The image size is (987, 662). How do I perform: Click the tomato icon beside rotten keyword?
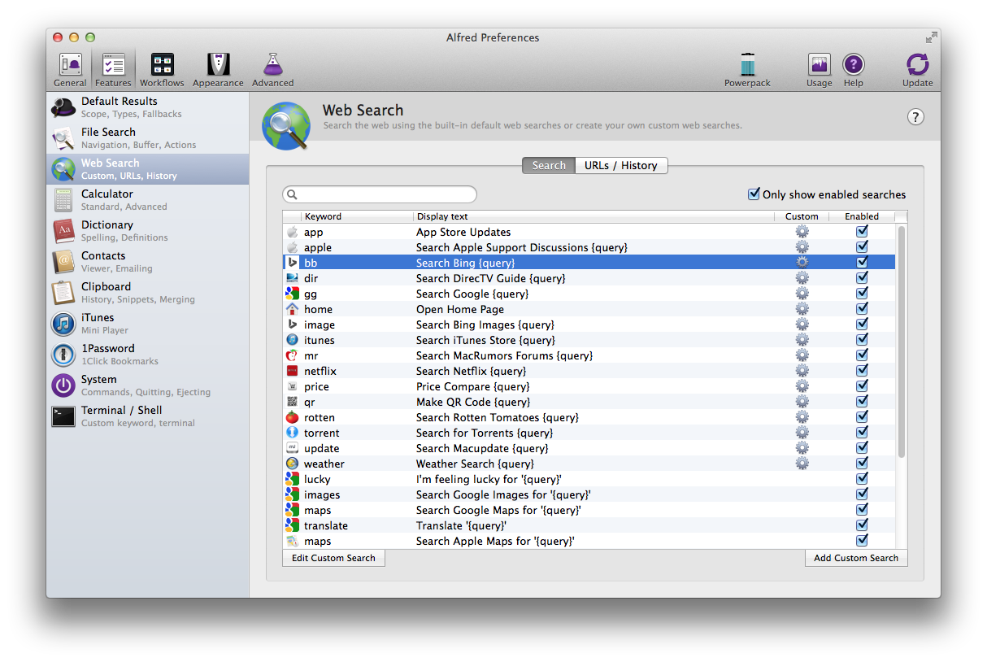coord(292,417)
